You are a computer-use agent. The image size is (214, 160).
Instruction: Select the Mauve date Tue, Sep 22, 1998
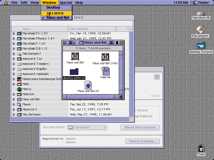[89, 104]
